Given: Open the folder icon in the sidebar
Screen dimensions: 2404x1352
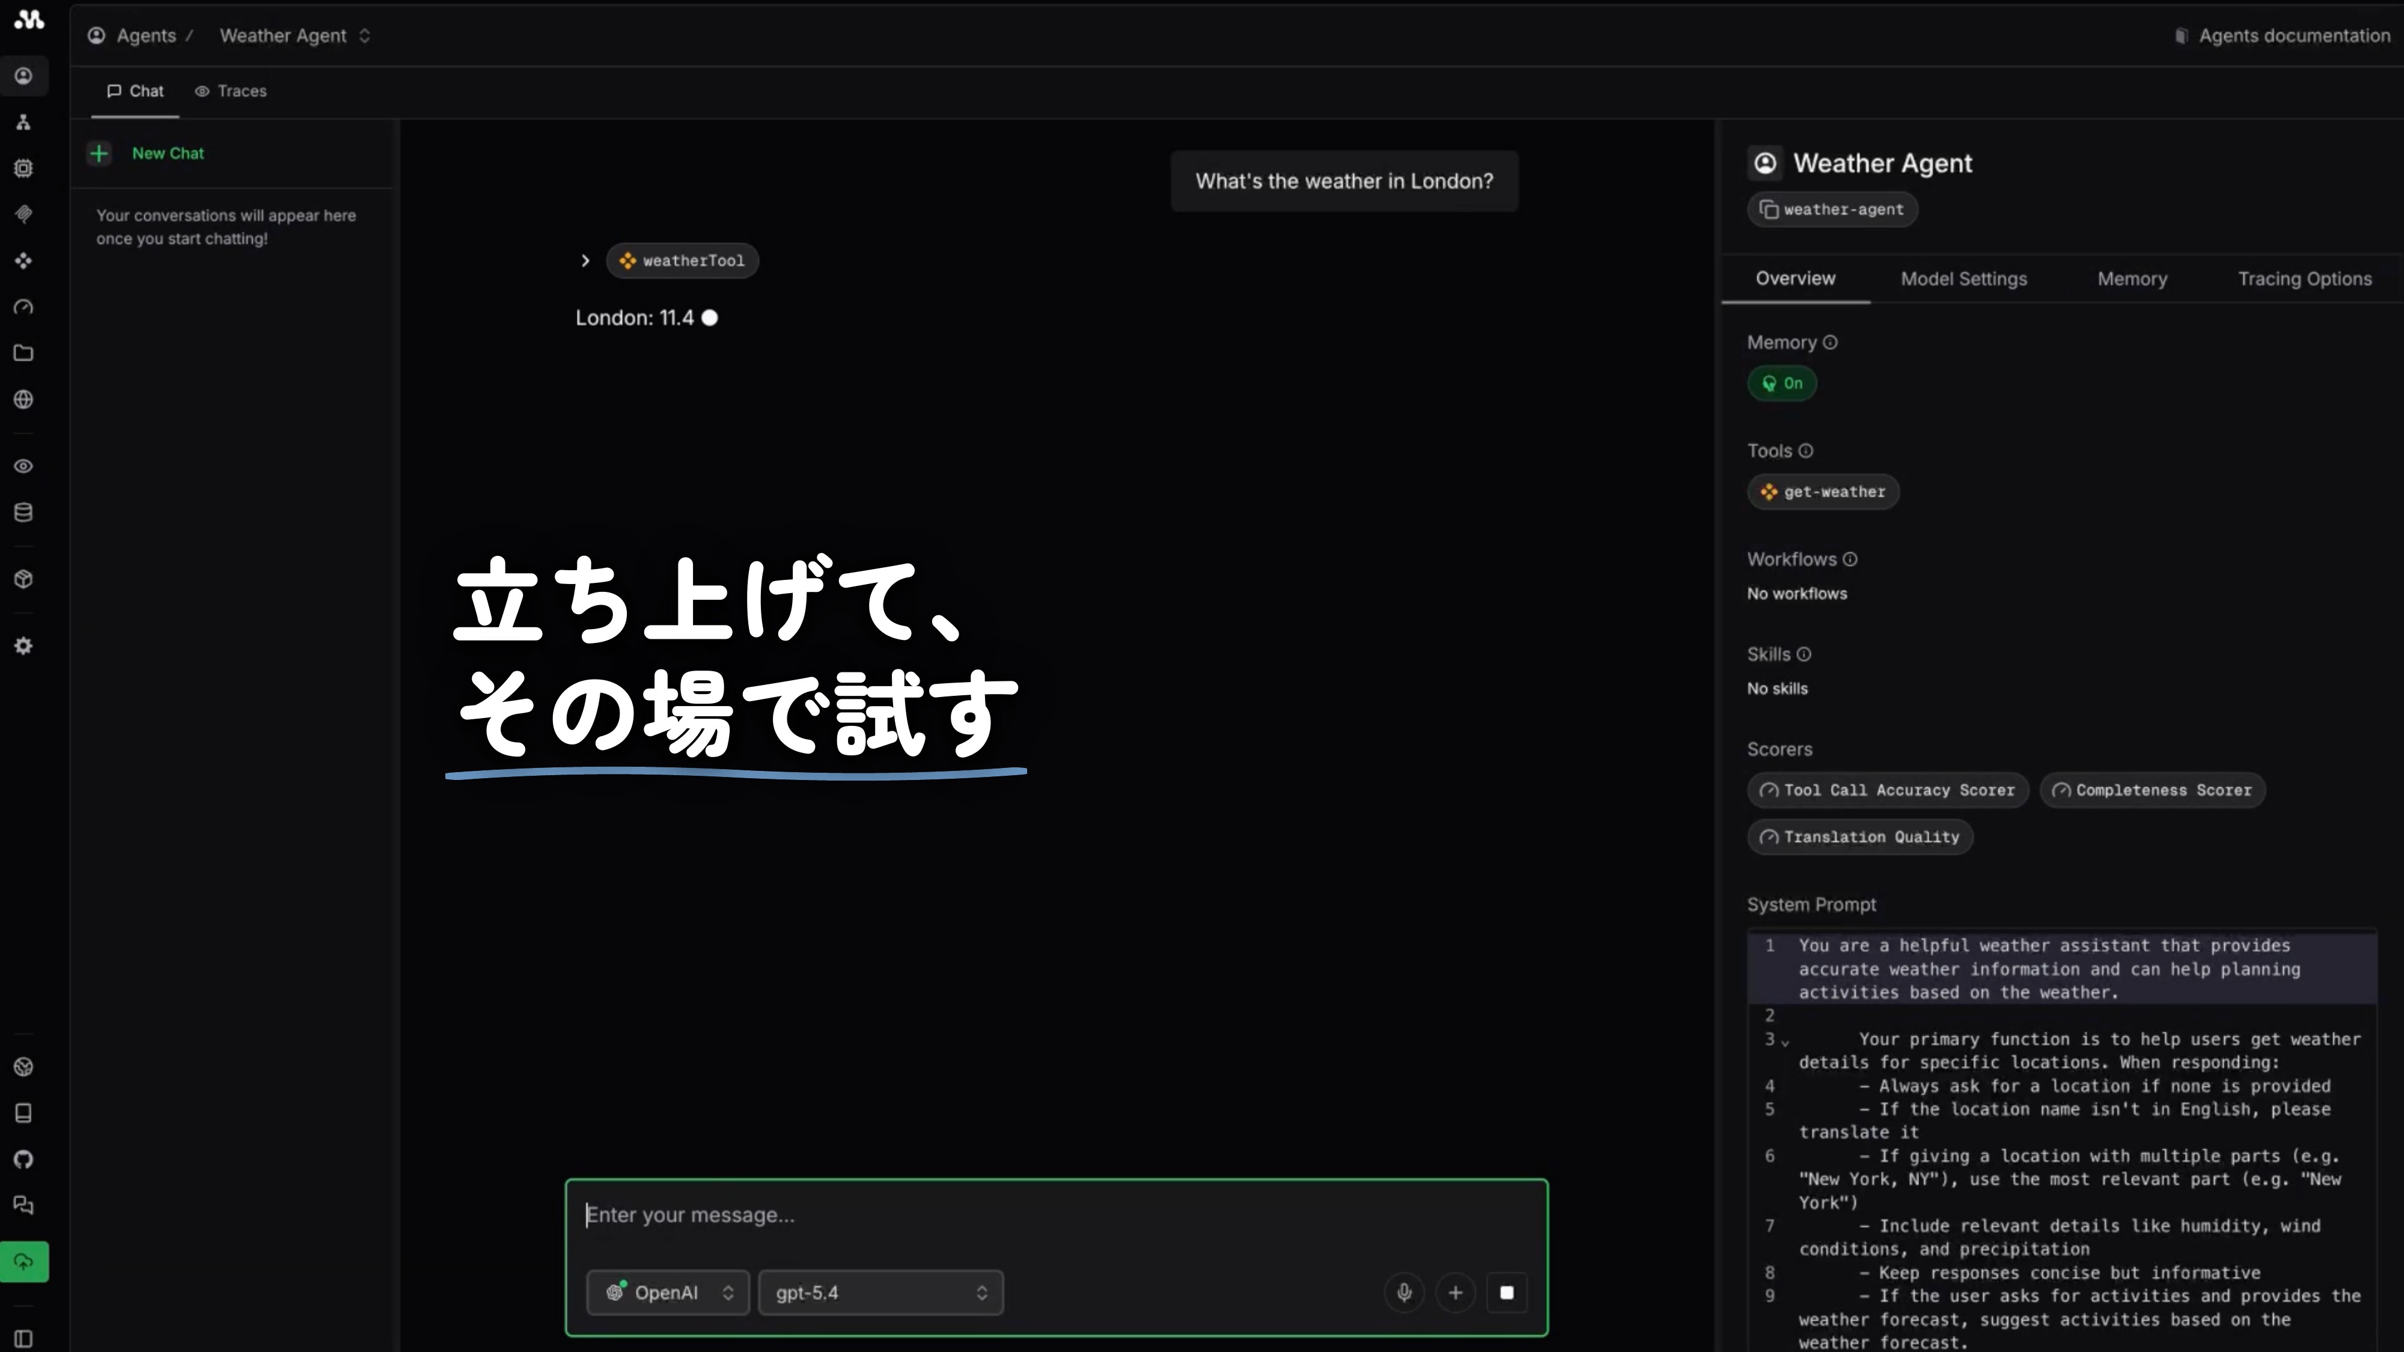Looking at the screenshot, I should pyautogui.click(x=23, y=353).
